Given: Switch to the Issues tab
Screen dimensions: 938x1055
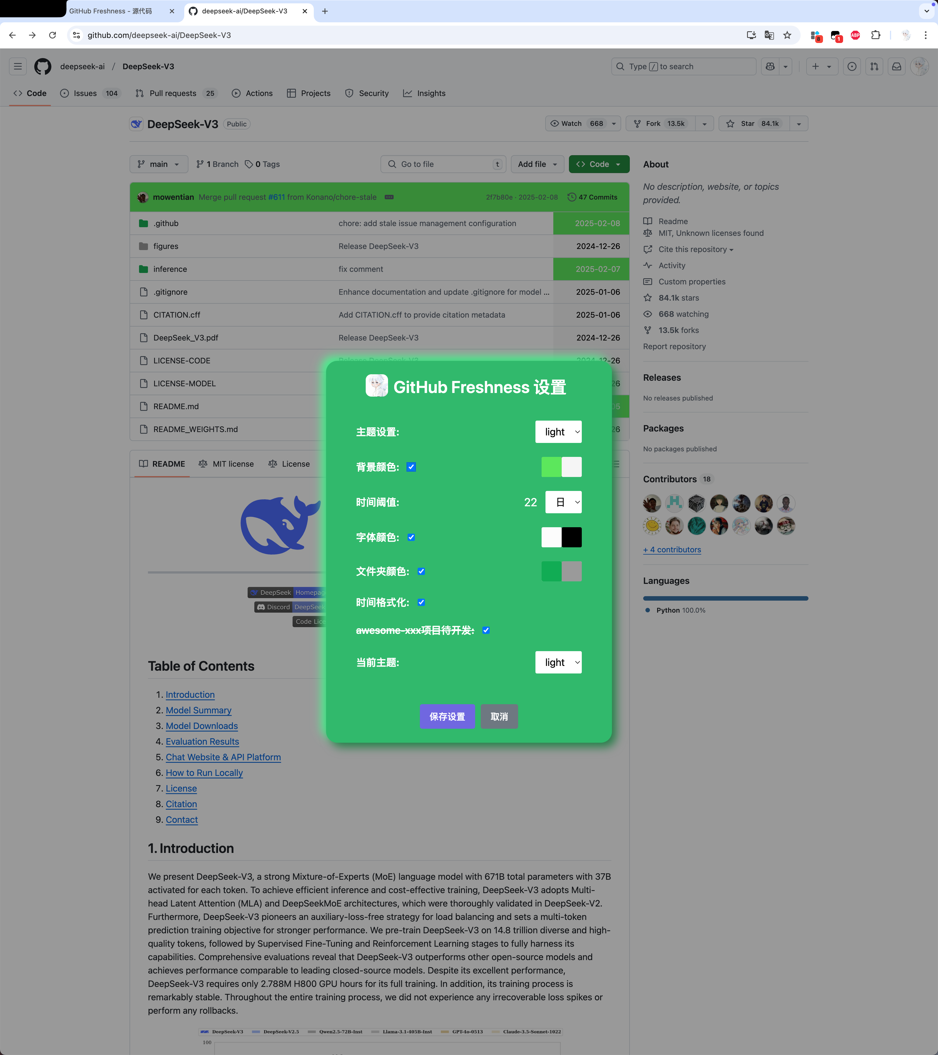Looking at the screenshot, I should click(x=85, y=93).
